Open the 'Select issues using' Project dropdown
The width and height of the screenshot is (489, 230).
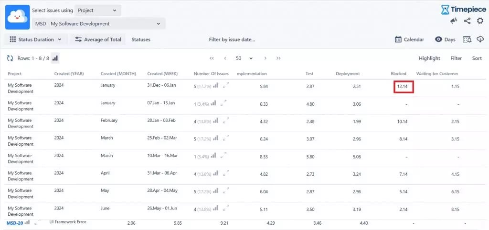(98, 10)
